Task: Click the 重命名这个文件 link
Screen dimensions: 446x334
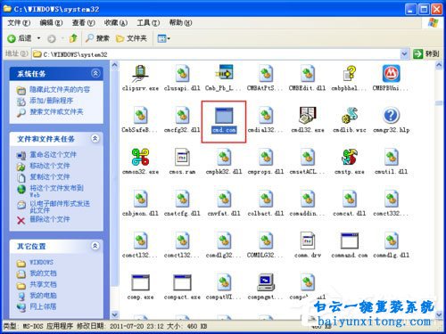Action: pos(53,154)
